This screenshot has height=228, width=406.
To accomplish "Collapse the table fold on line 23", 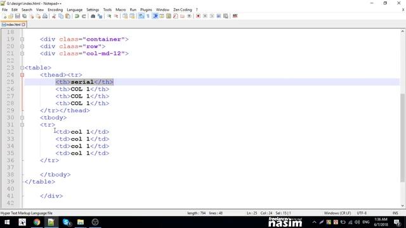I will (22, 68).
